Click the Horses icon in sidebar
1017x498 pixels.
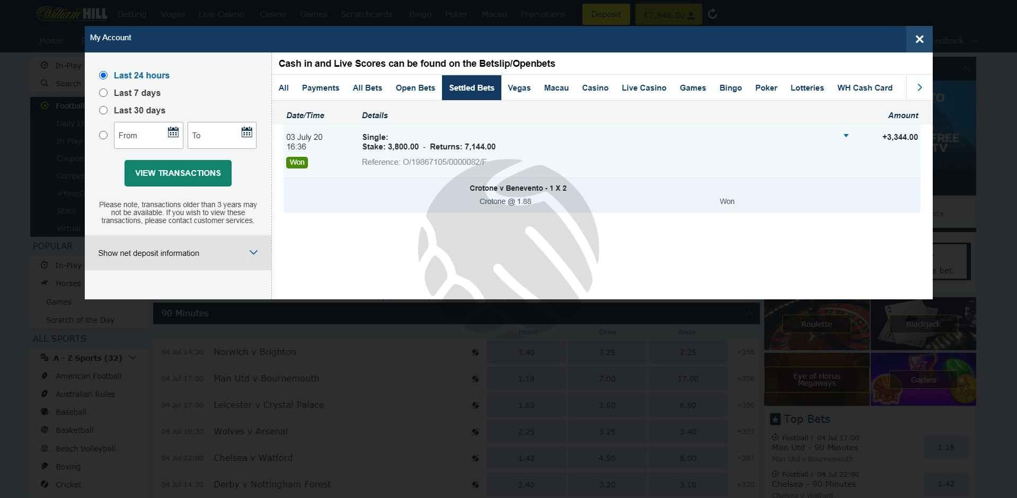tap(45, 283)
